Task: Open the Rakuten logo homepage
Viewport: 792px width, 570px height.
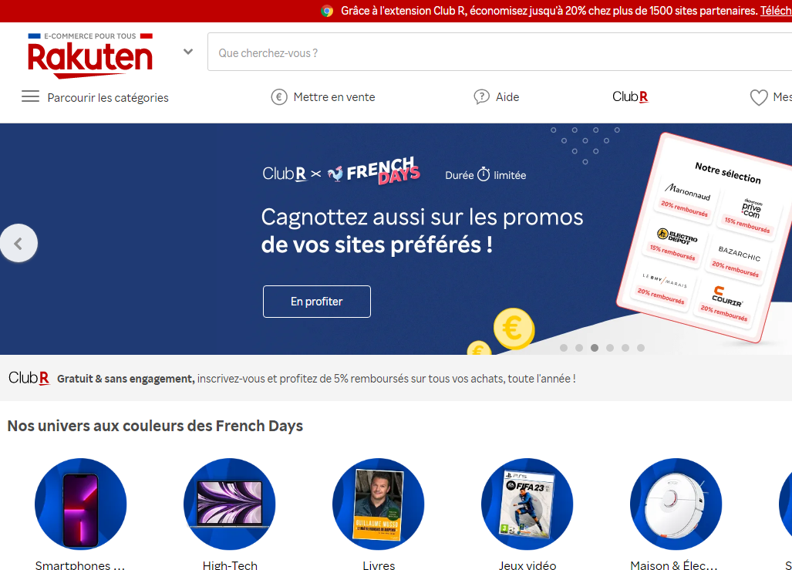Action: point(90,56)
